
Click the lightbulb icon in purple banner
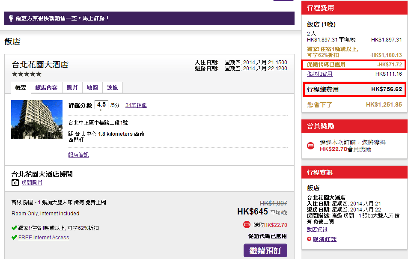point(12,18)
